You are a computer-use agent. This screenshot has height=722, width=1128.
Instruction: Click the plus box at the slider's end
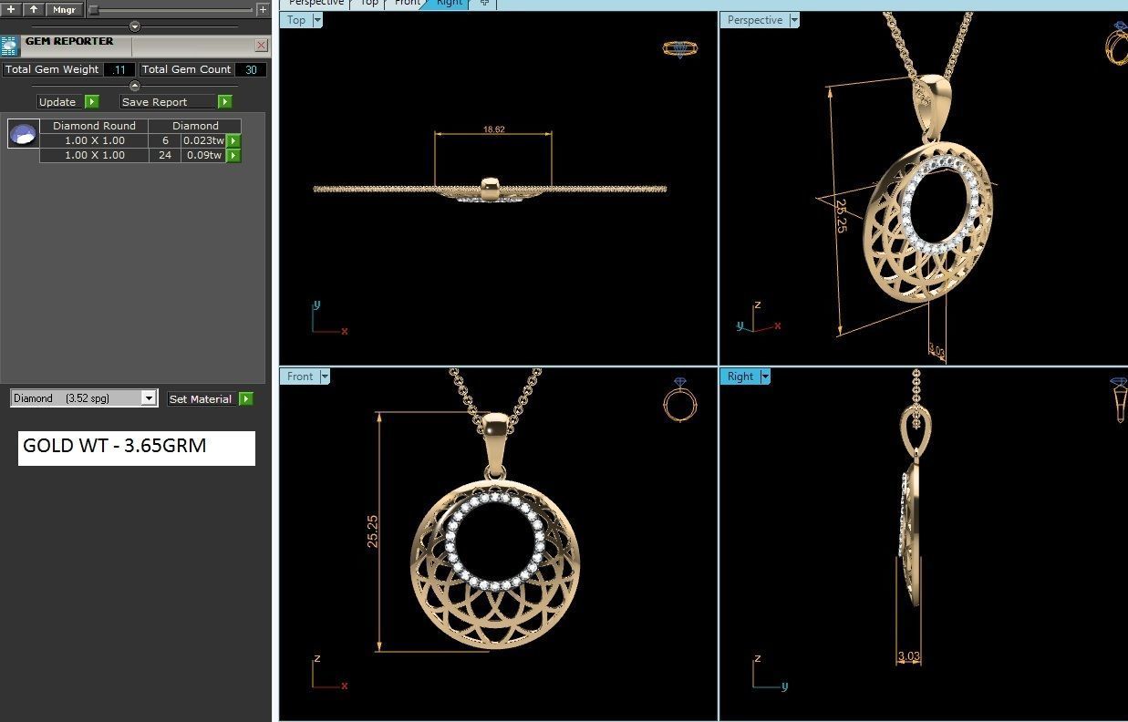pos(263,10)
